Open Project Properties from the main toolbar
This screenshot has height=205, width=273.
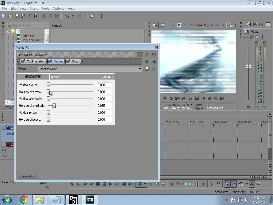[36, 16]
